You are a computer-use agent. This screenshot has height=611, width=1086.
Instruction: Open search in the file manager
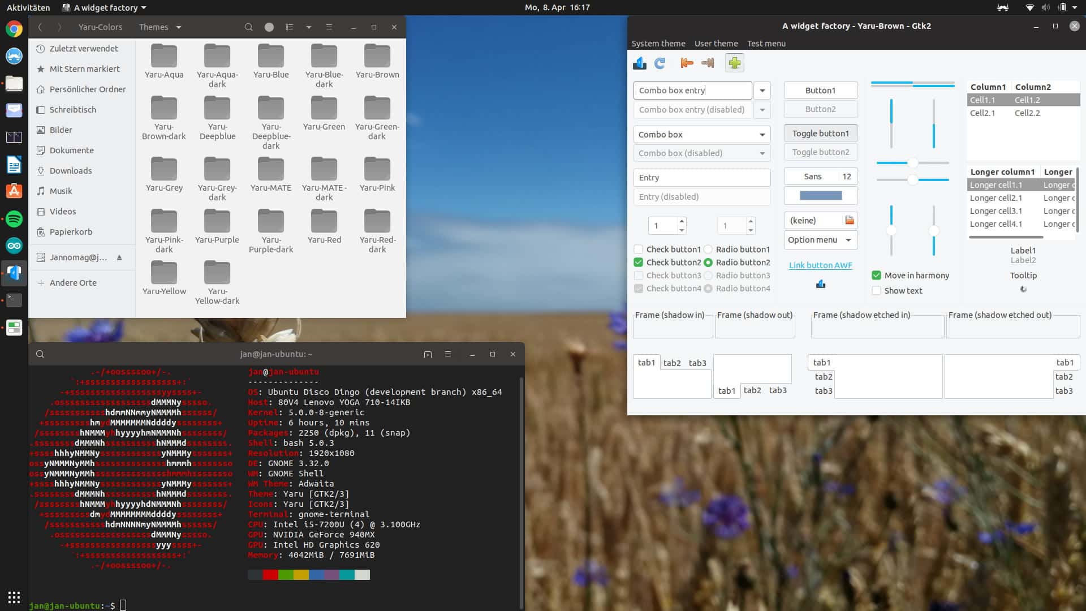248,27
